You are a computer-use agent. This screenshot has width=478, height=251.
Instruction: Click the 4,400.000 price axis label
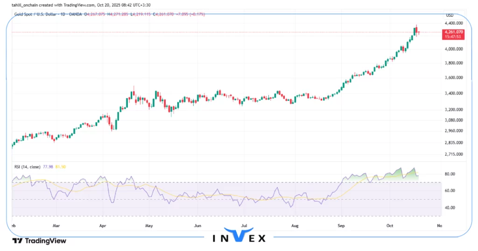point(454,23)
